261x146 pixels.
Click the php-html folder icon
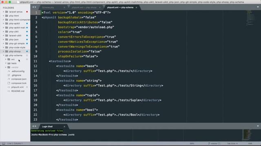7,16
